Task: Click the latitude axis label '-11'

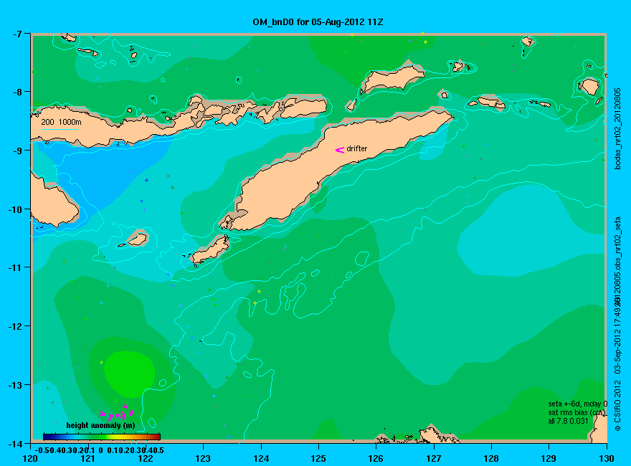Action: [15, 267]
